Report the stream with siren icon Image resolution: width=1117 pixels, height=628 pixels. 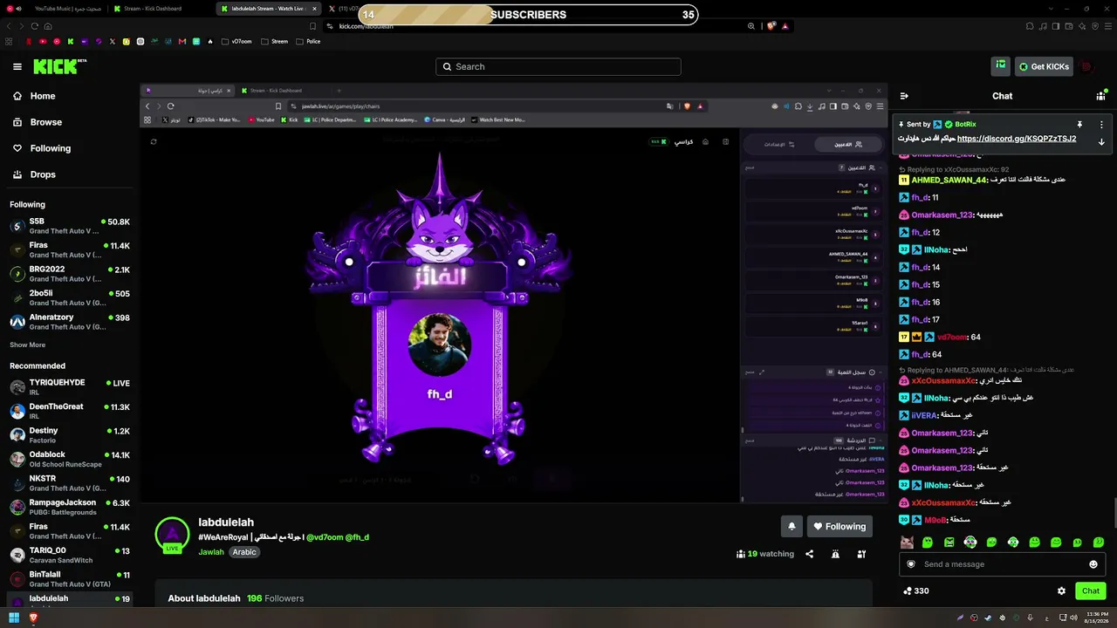coord(835,554)
